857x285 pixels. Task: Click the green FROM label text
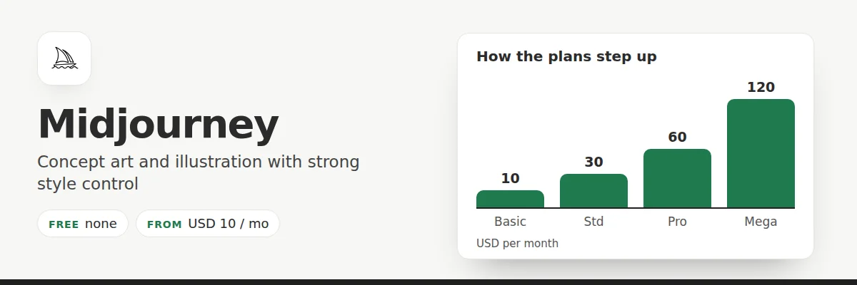click(164, 224)
